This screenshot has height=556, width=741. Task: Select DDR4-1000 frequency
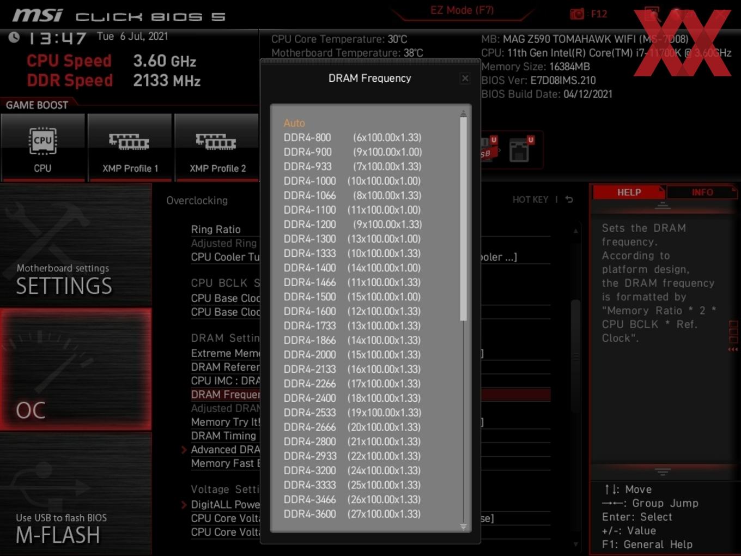(353, 181)
